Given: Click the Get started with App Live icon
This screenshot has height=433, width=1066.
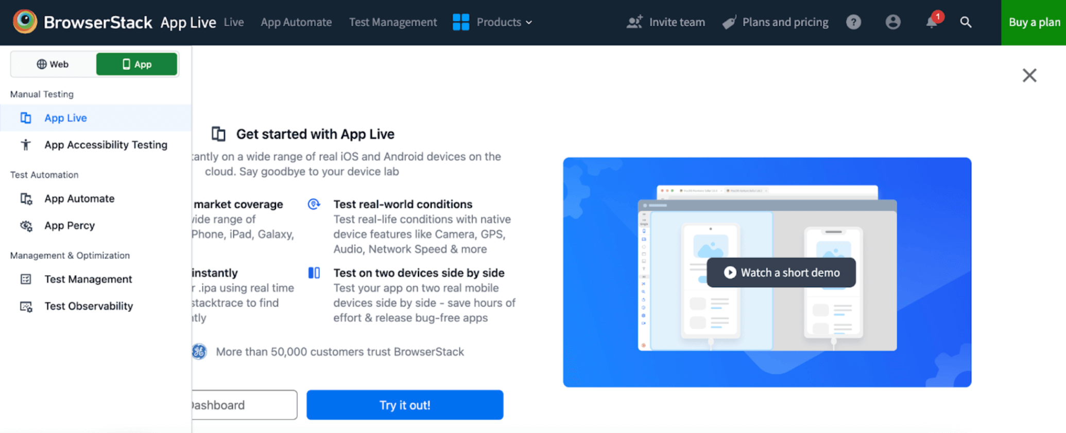Looking at the screenshot, I should 218,134.
